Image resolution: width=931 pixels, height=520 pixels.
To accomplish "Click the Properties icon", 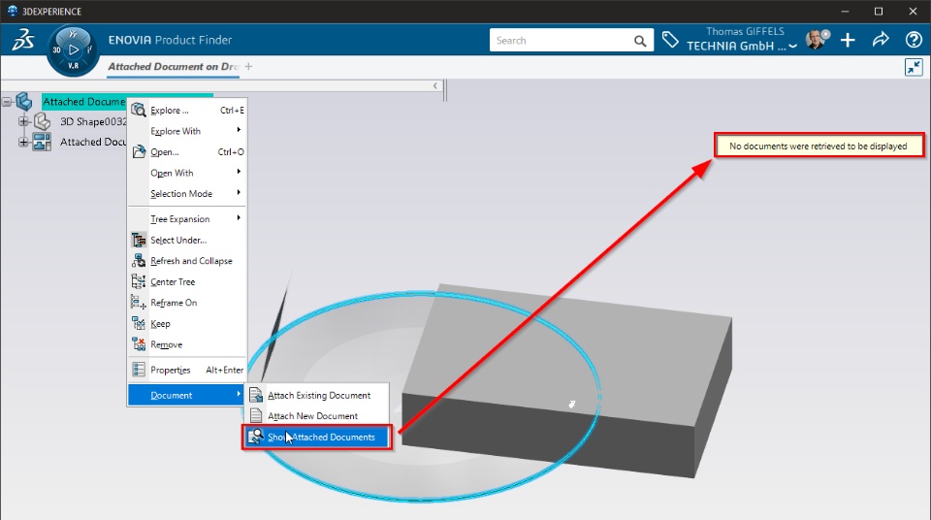I will (x=139, y=370).
